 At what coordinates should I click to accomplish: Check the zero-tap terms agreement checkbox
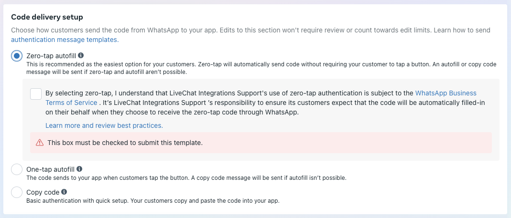tap(36, 93)
